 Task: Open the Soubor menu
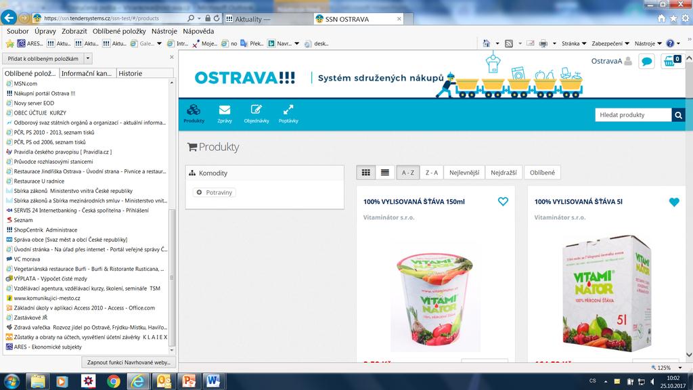click(x=18, y=31)
